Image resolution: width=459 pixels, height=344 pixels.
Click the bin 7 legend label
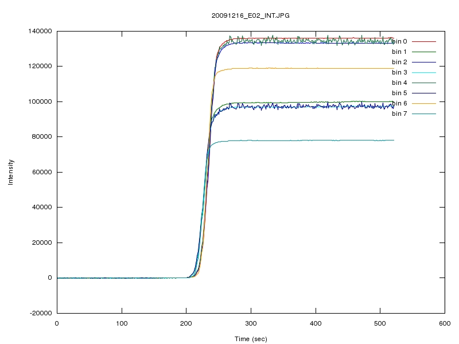(x=399, y=114)
